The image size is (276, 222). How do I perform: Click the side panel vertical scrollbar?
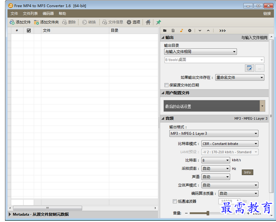(271, 116)
